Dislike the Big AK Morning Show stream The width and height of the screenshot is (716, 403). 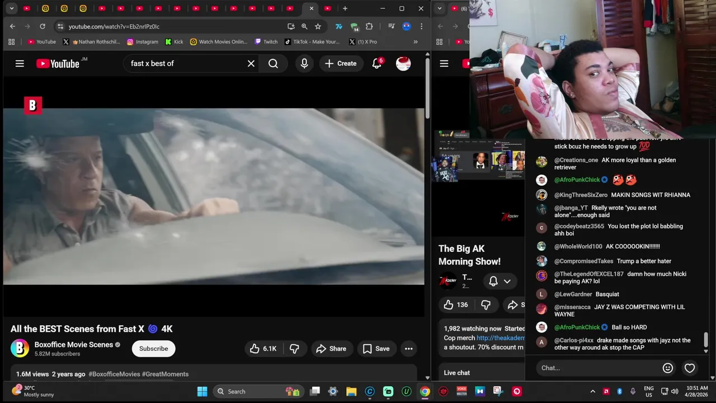pyautogui.click(x=486, y=304)
